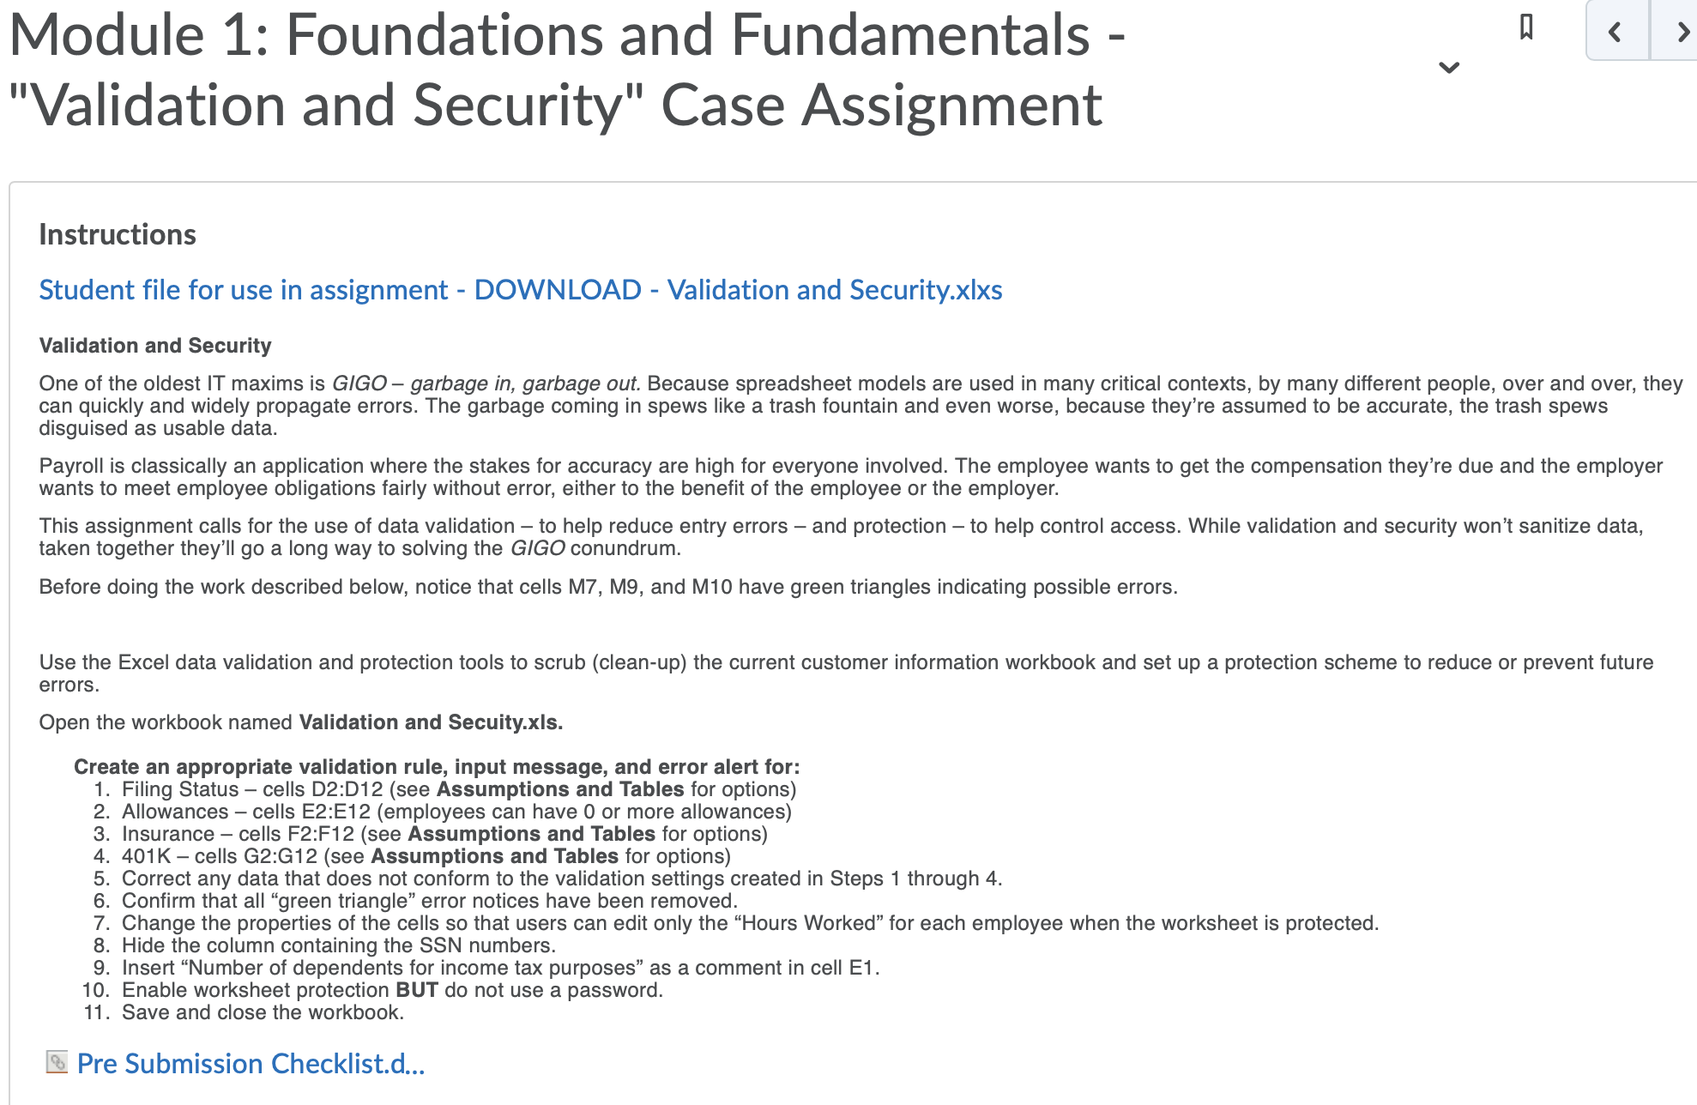
Task: Open the file icon beside Pre Submission Checklist
Action: [57, 1062]
